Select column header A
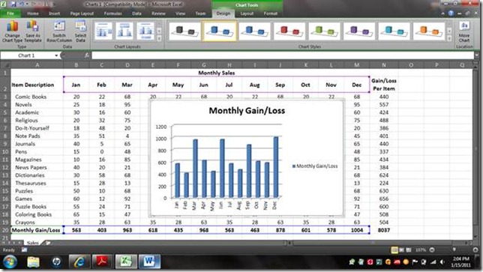Screen dimensions: 483x272 37,65
